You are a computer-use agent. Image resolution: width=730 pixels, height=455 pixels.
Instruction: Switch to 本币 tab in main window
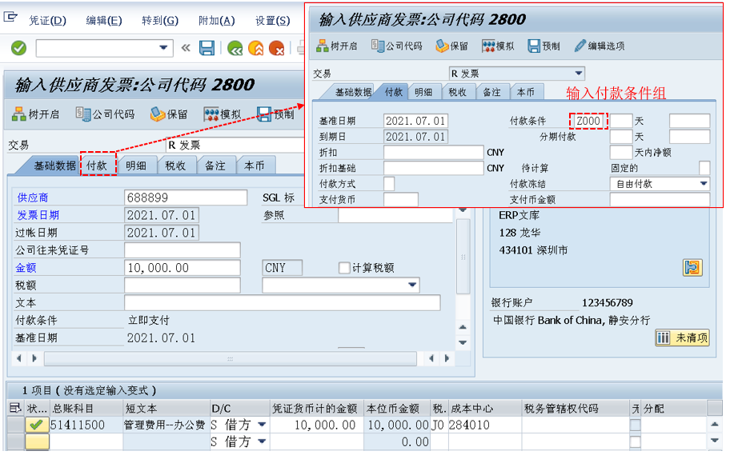(255, 166)
